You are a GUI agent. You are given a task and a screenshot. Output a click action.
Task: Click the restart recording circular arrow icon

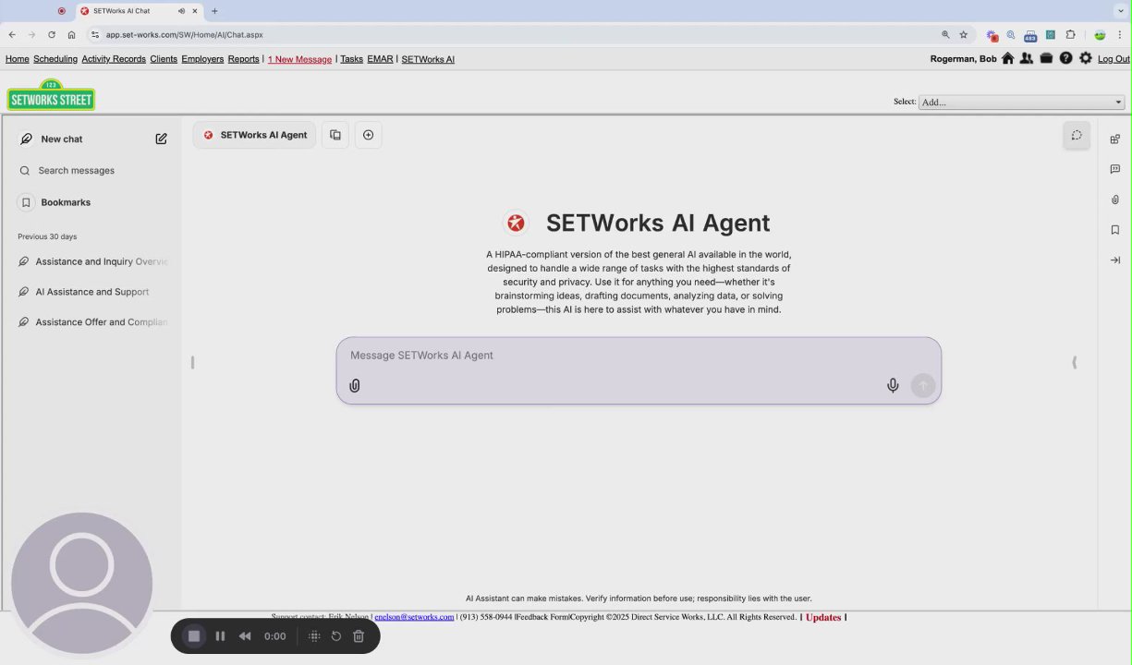click(336, 635)
